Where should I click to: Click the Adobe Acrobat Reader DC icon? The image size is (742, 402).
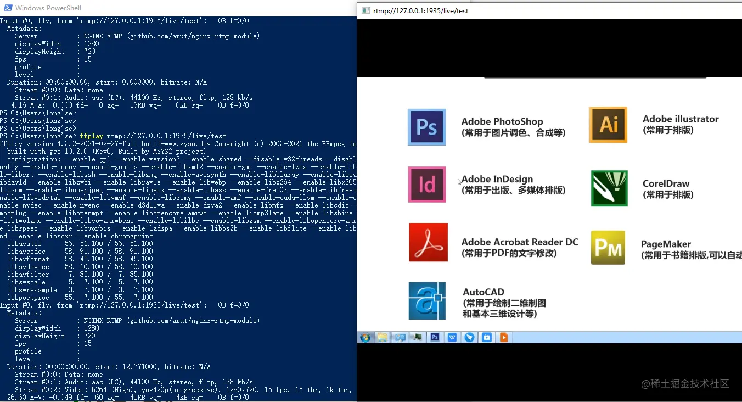coord(429,242)
